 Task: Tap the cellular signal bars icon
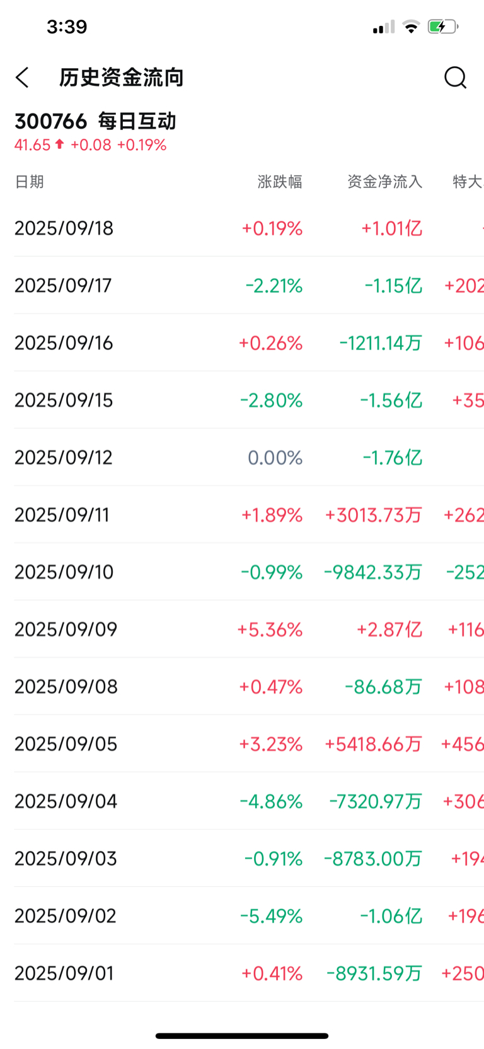tap(384, 26)
